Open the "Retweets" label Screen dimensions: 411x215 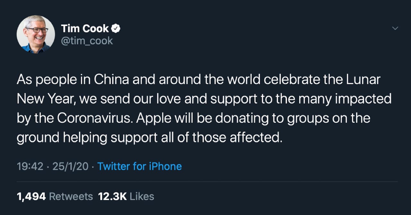[x=71, y=196]
